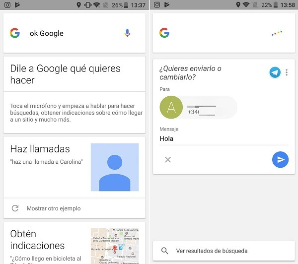The height and width of the screenshot is (264, 298).
Task: Click the Telegram app icon in message card
Action: click(275, 72)
